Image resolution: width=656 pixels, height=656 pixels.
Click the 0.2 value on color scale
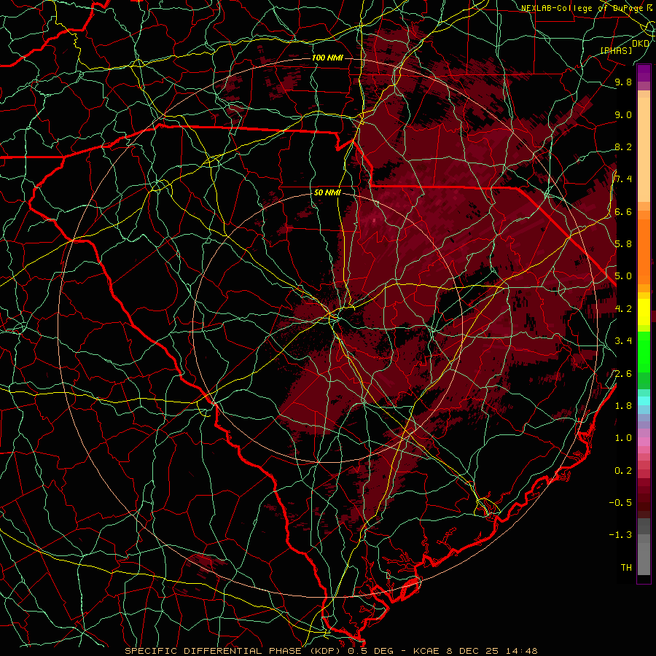coord(623,471)
